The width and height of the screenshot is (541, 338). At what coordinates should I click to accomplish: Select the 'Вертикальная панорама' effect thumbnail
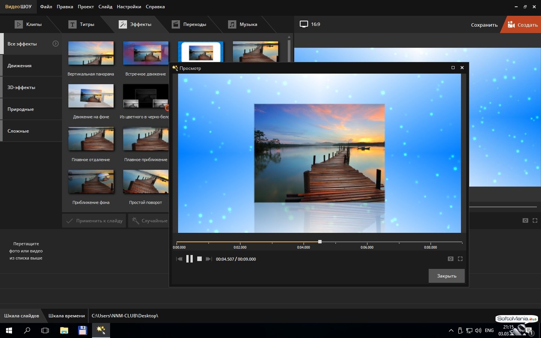pos(91,53)
